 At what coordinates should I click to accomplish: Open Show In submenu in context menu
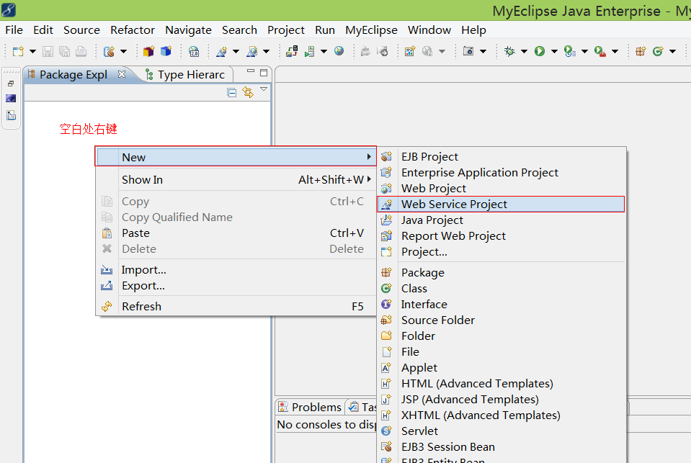[x=236, y=180]
